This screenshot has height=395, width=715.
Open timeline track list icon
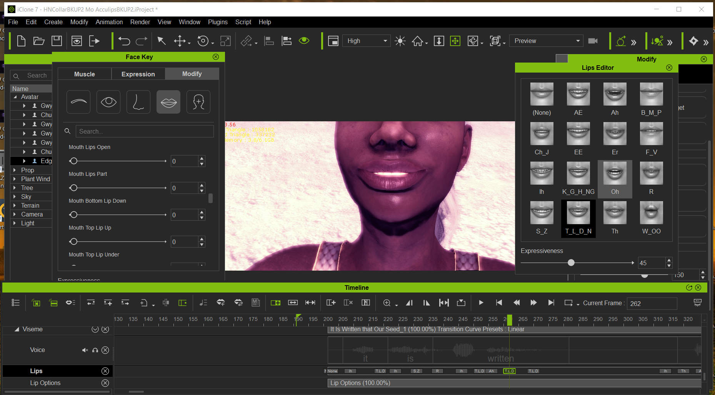(16, 303)
